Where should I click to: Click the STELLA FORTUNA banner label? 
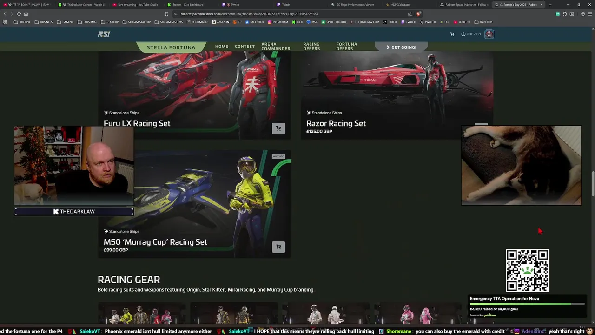coord(171,47)
